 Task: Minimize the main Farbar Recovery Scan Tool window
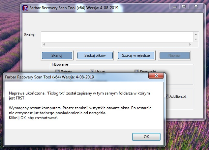[175, 7]
